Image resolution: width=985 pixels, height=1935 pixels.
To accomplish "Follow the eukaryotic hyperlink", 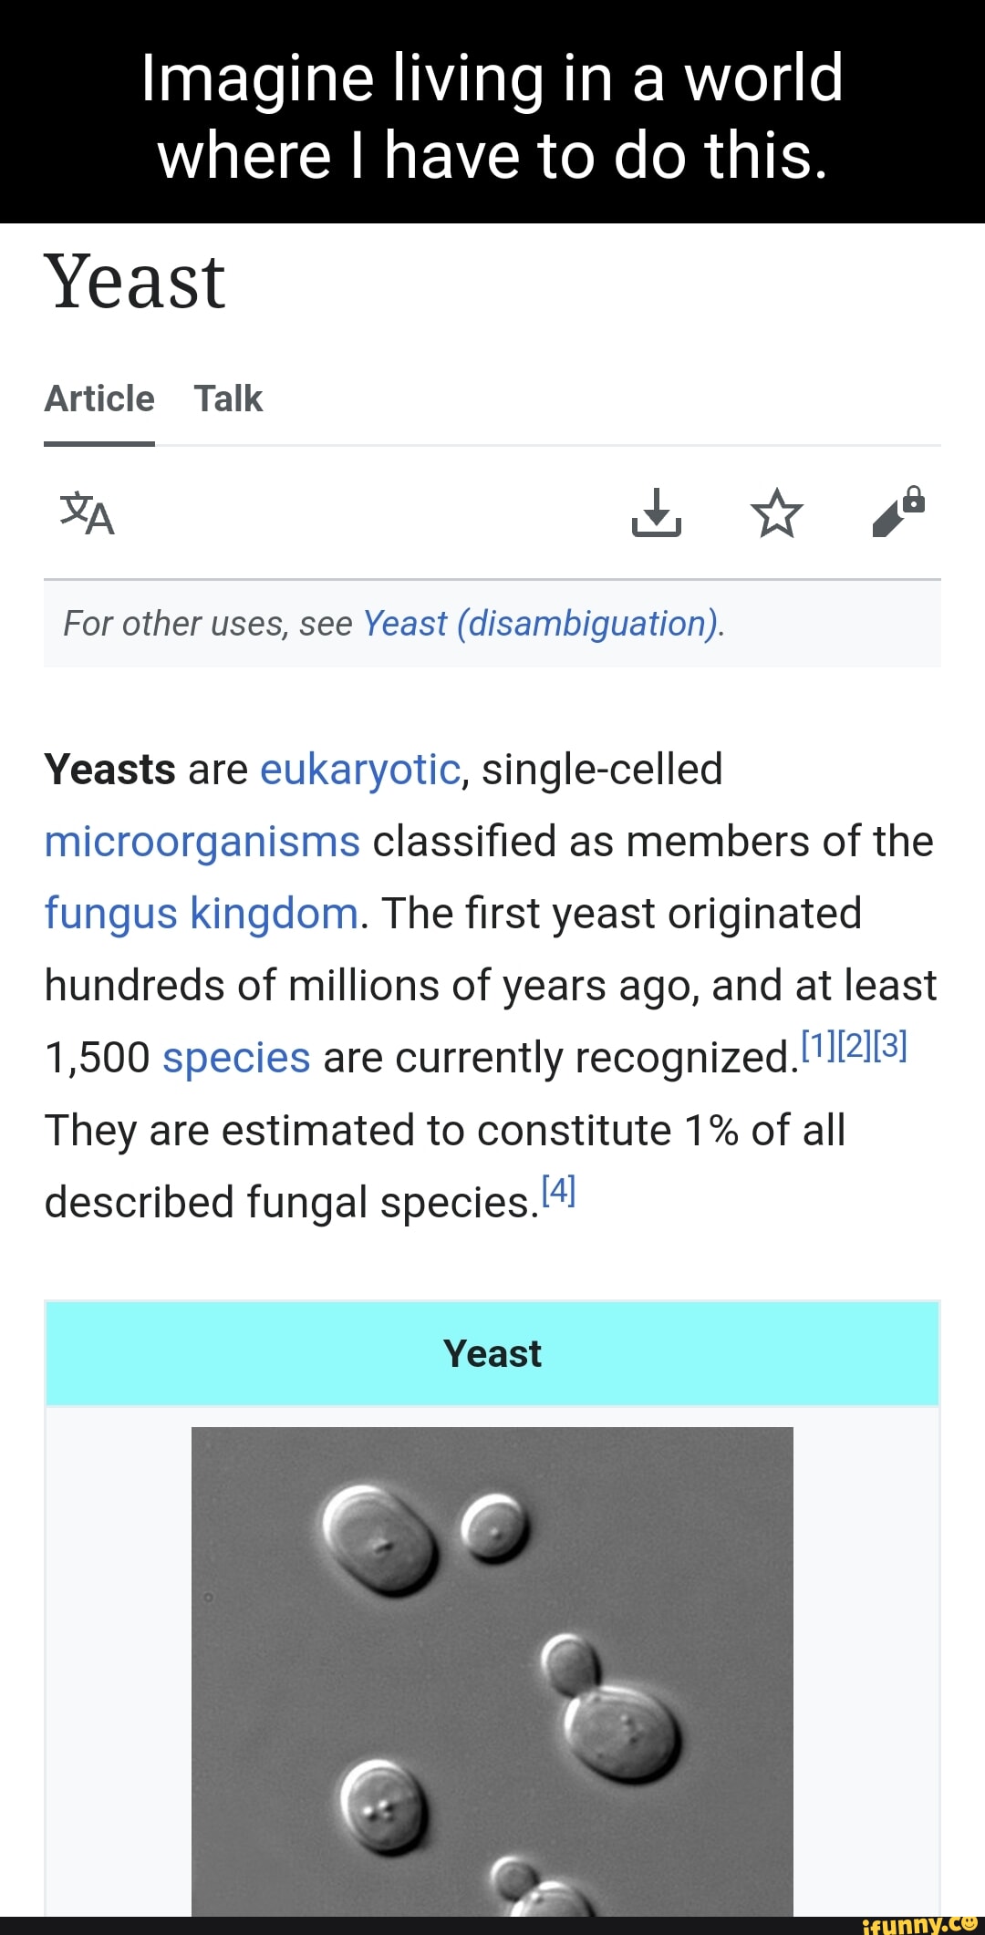I will 360,769.
